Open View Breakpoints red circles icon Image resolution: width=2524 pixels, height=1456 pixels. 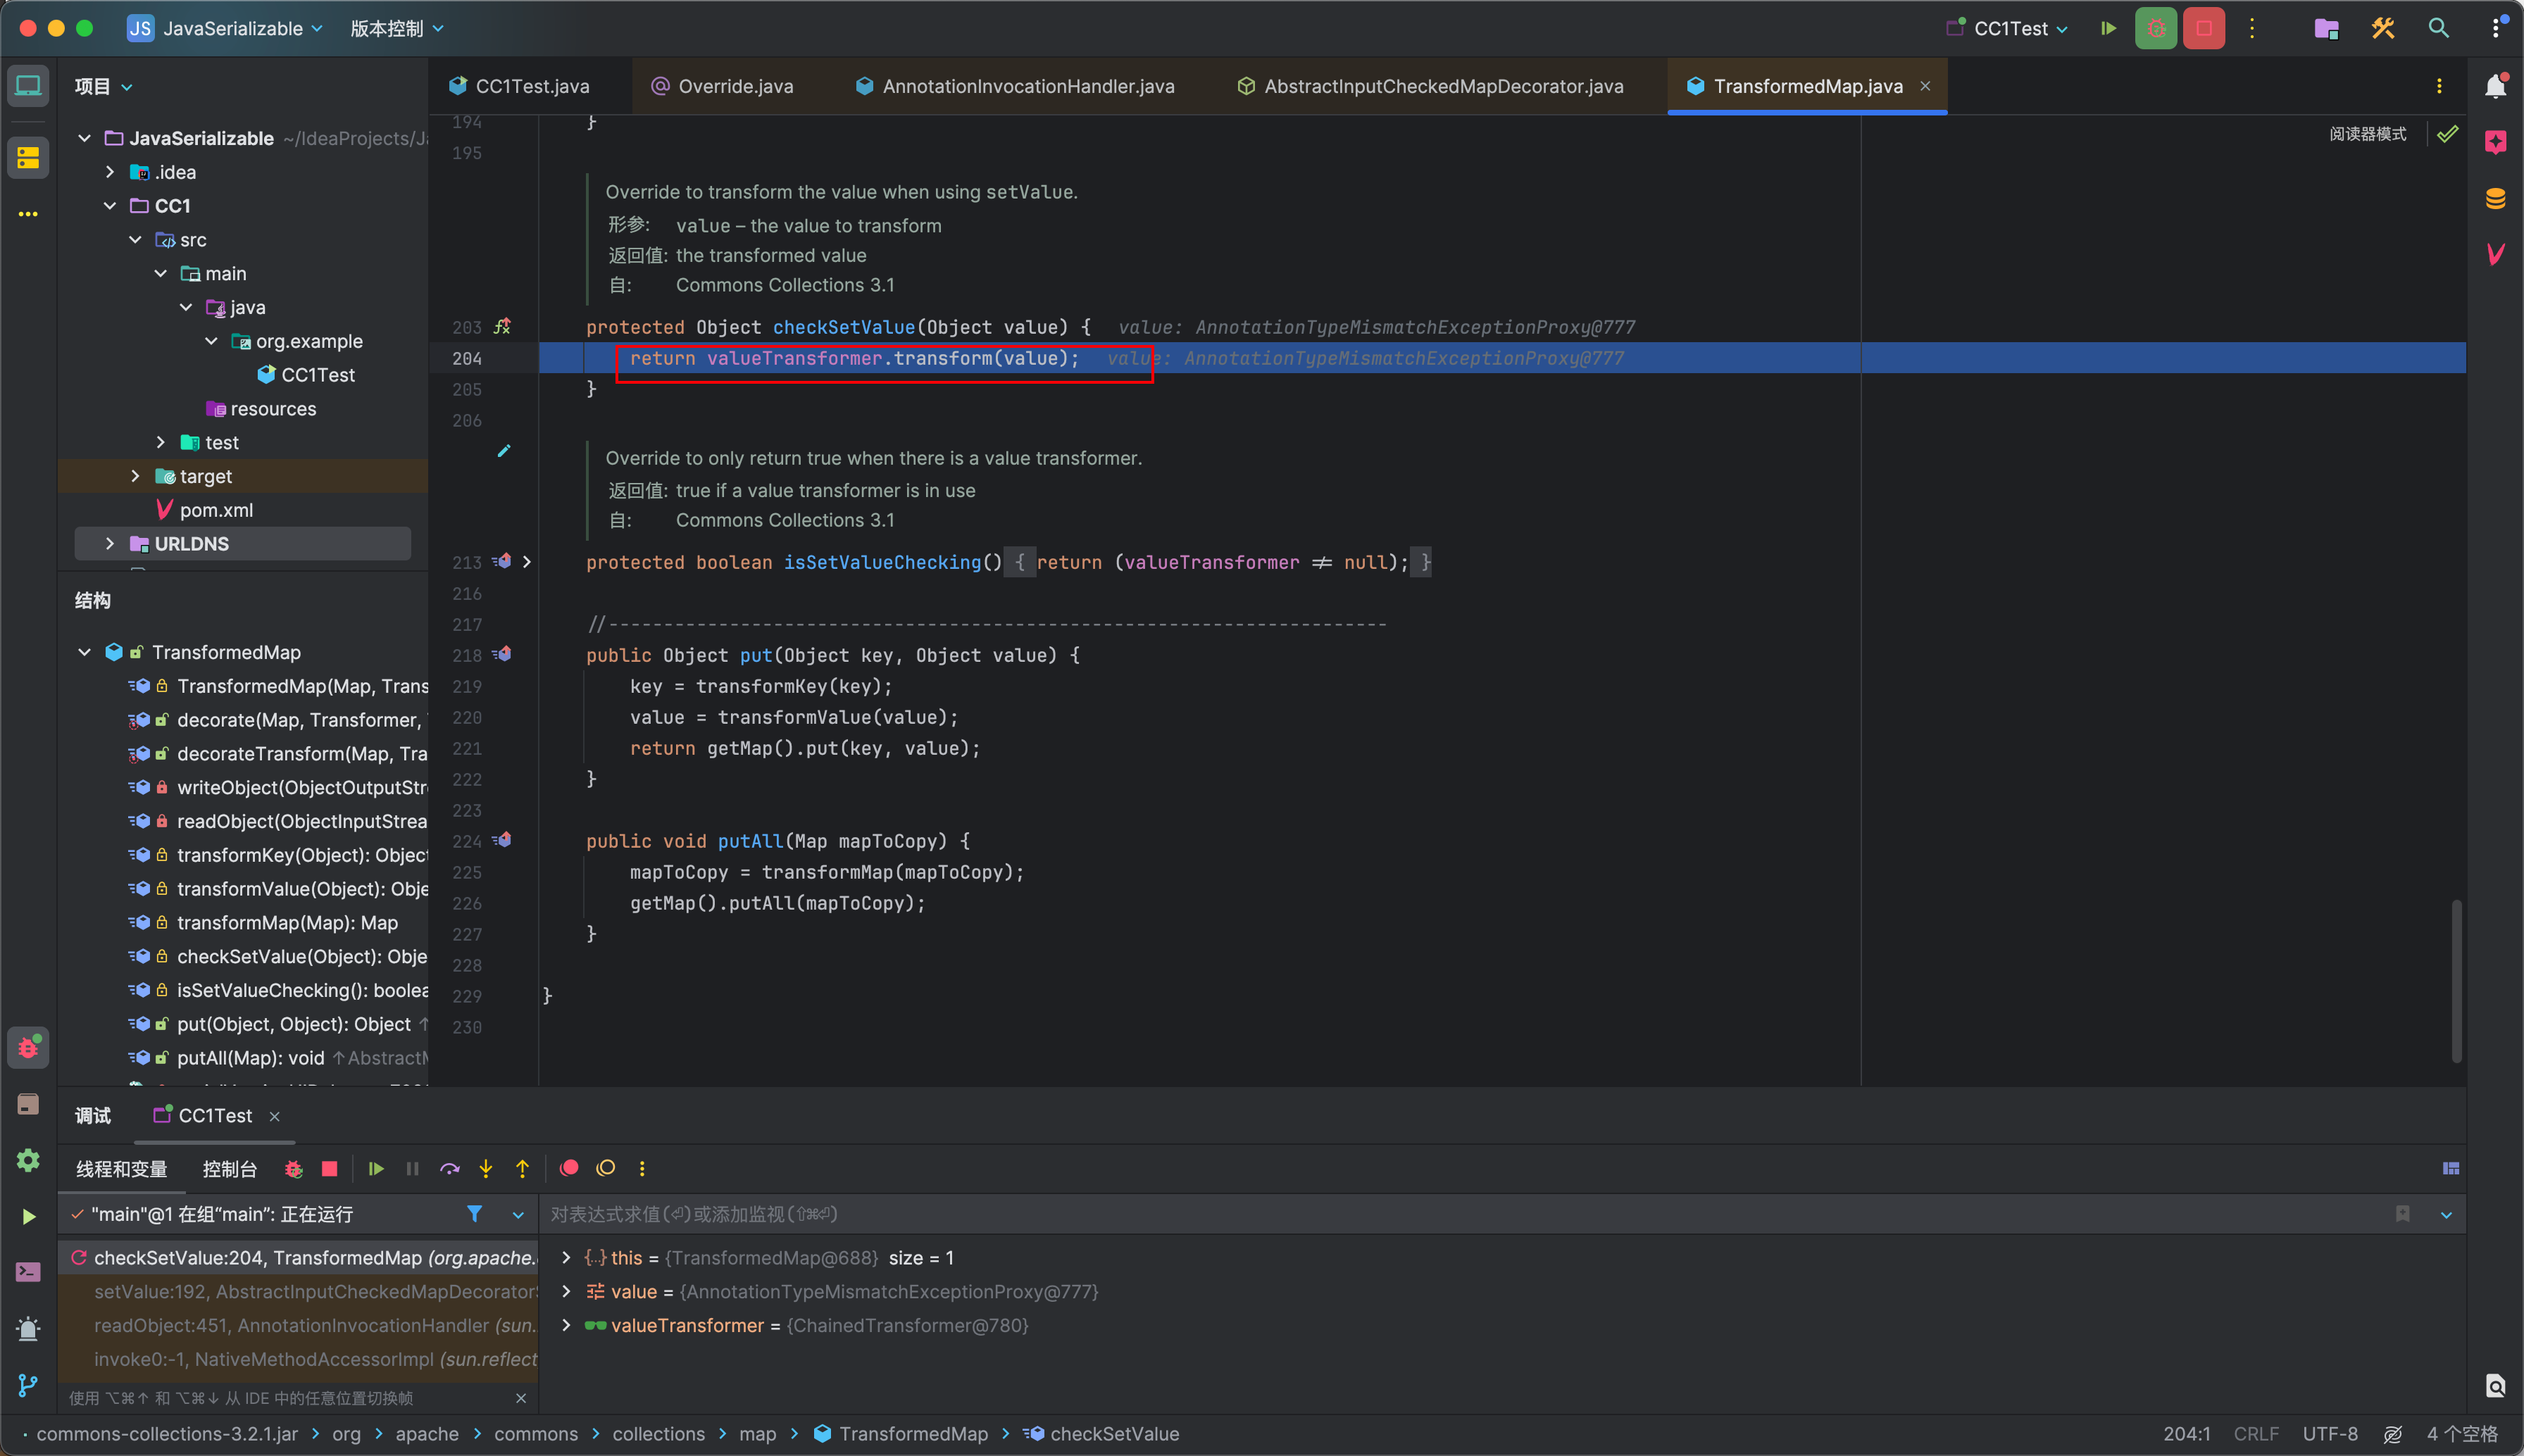point(569,1168)
